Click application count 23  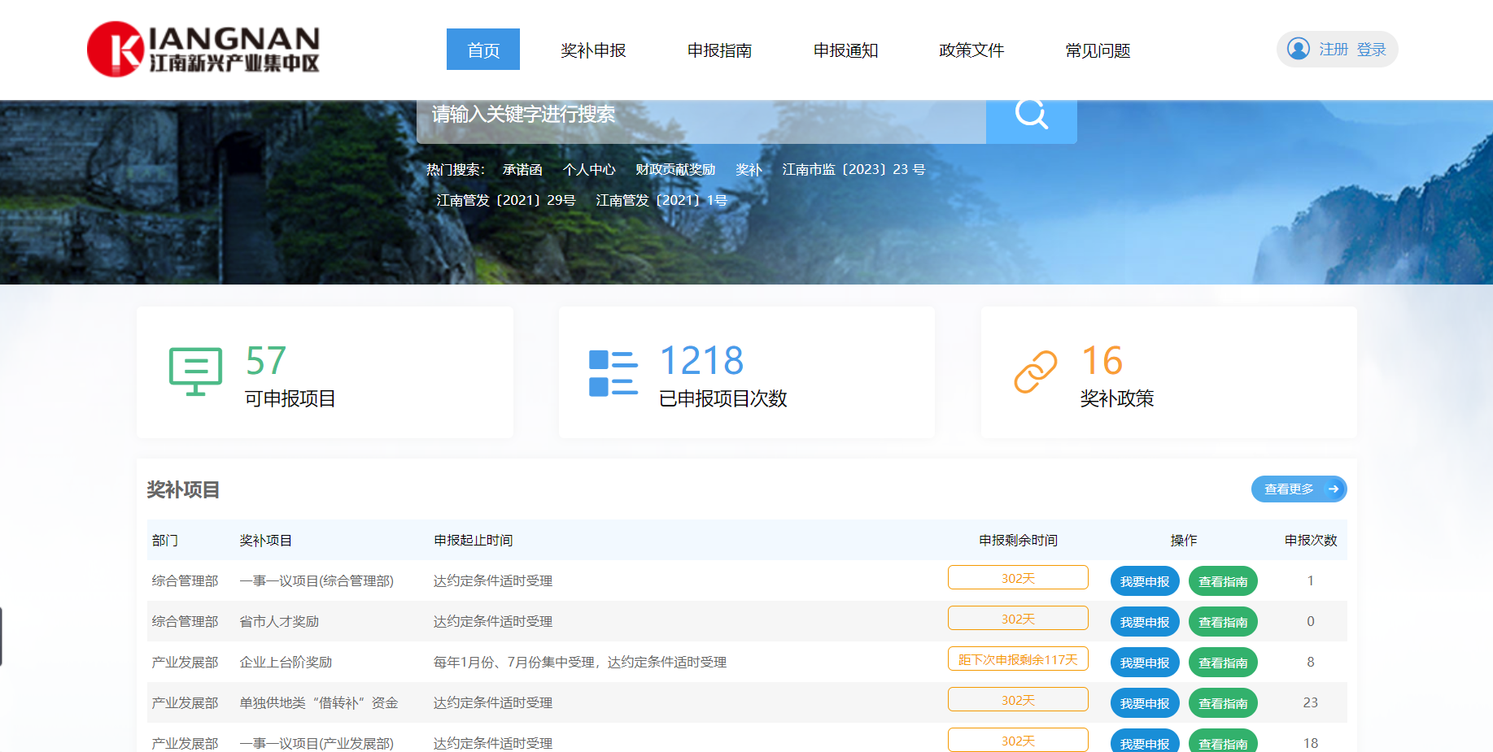coord(1310,702)
